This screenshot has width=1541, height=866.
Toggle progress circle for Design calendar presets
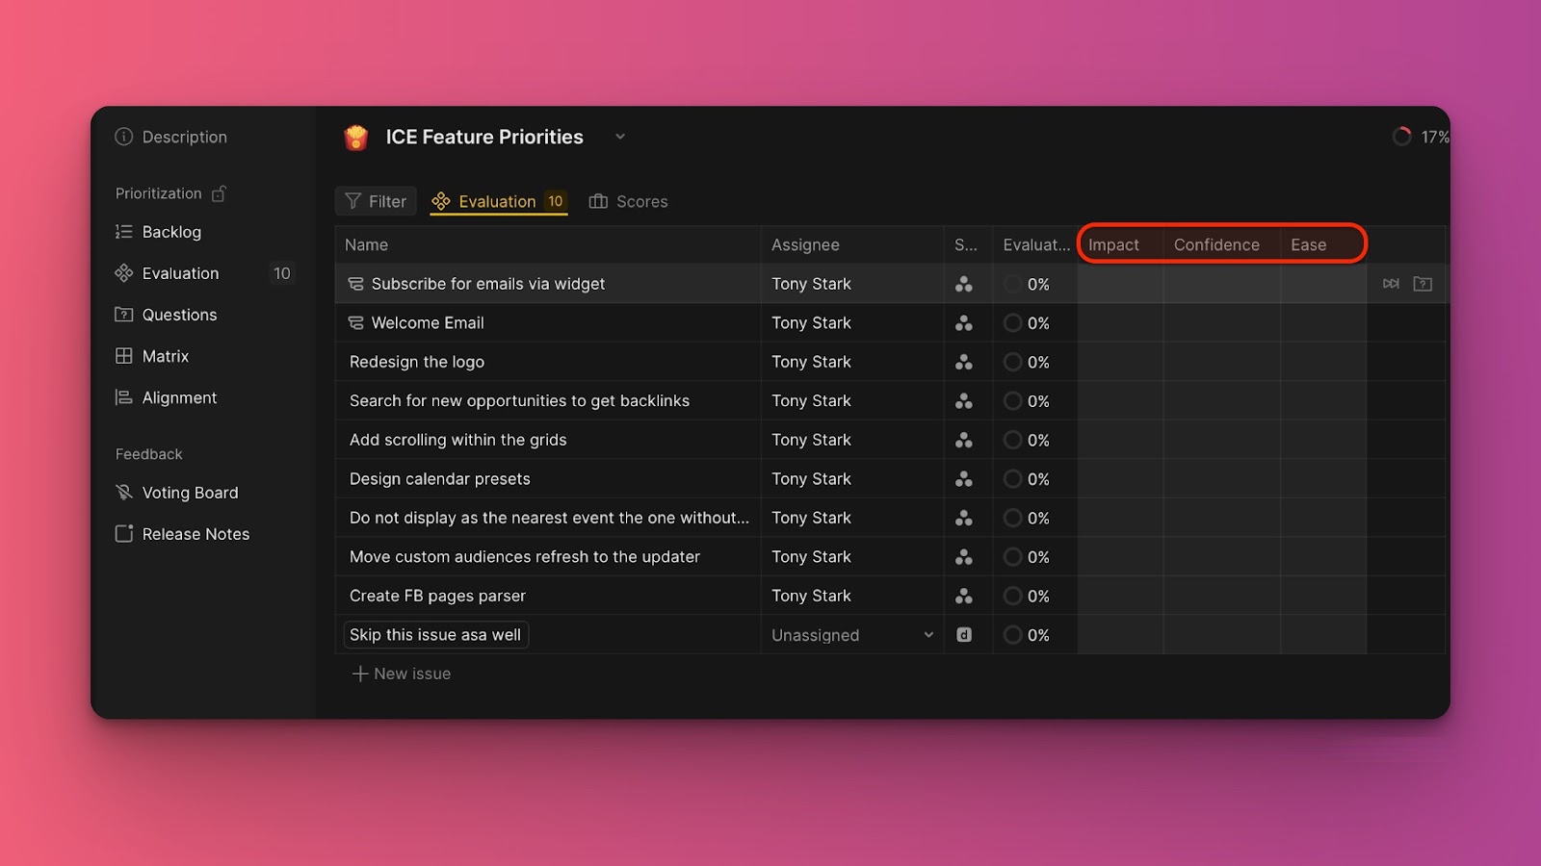[1012, 479]
